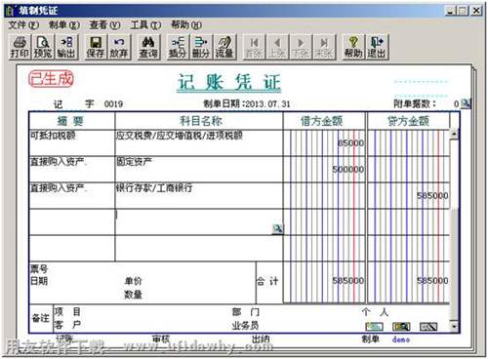Screen dimensions: 488x359
Task: Maximize the 填制凭证 window
Action: pyautogui.click(x=463, y=11)
